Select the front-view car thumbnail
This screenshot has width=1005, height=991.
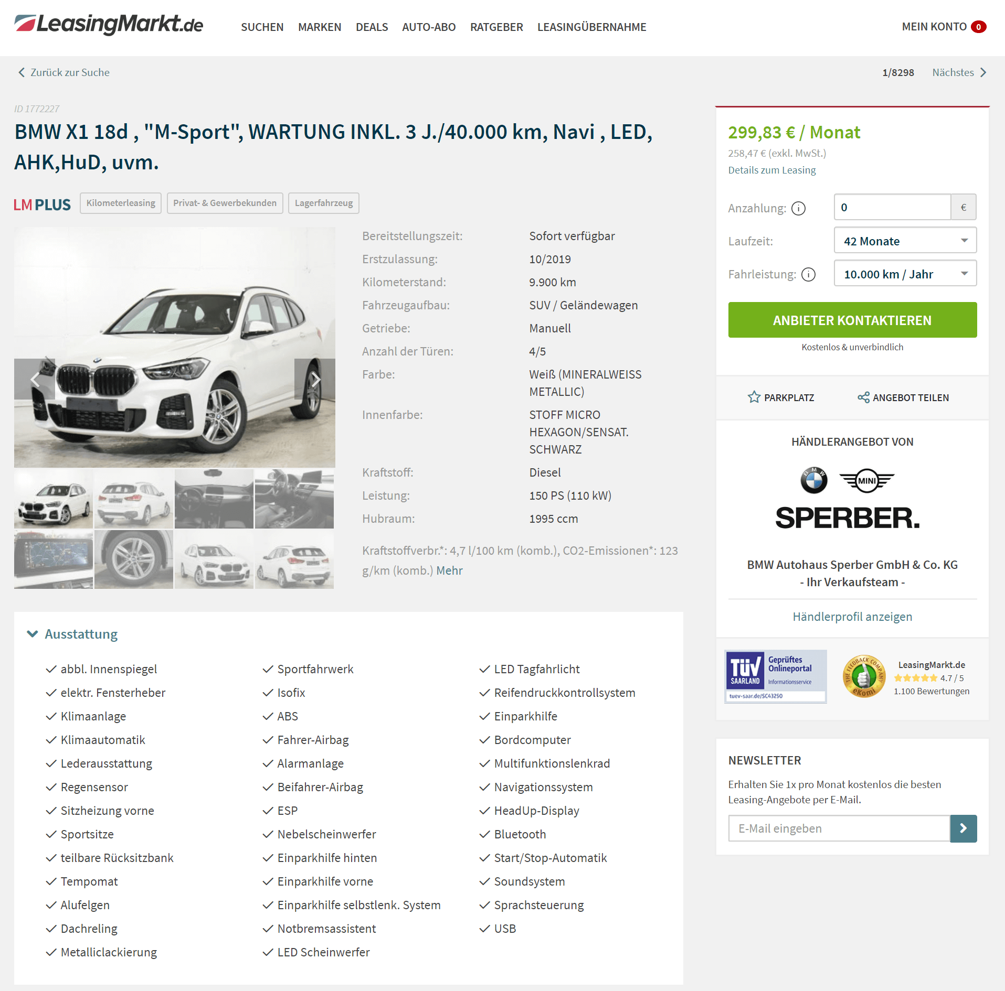(x=54, y=499)
